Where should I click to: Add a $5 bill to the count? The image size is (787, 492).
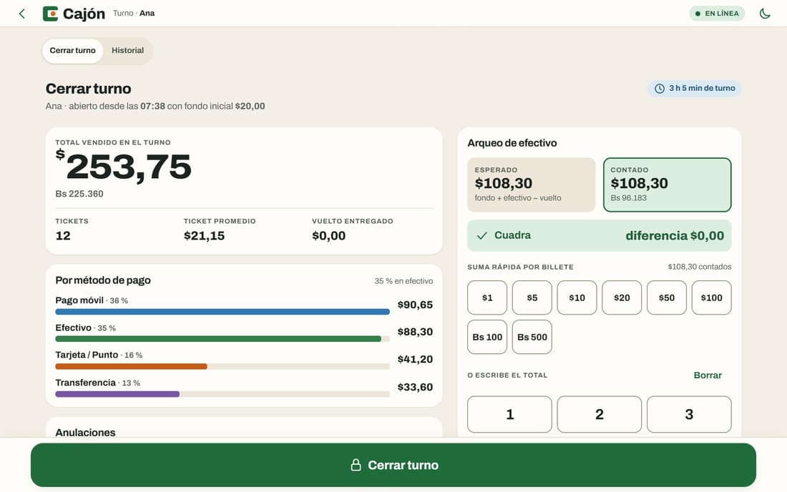tap(532, 297)
